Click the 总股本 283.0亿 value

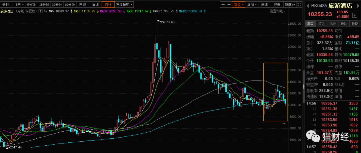(x=327, y=91)
